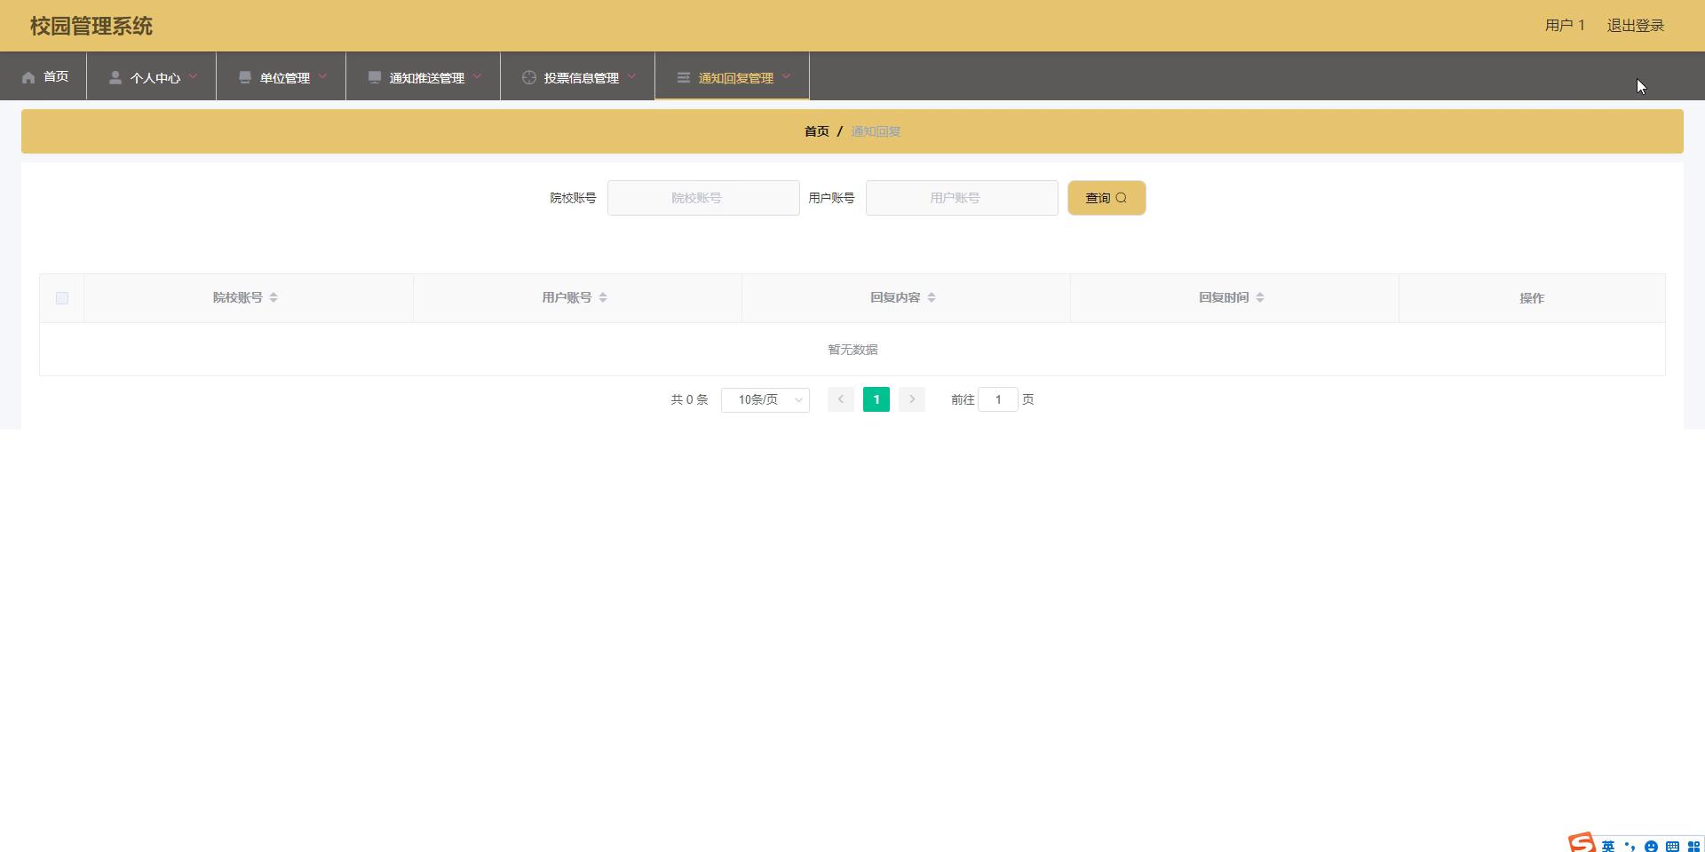Open the 通知推送管理 menu
This screenshot has width=1705, height=852.
click(426, 78)
